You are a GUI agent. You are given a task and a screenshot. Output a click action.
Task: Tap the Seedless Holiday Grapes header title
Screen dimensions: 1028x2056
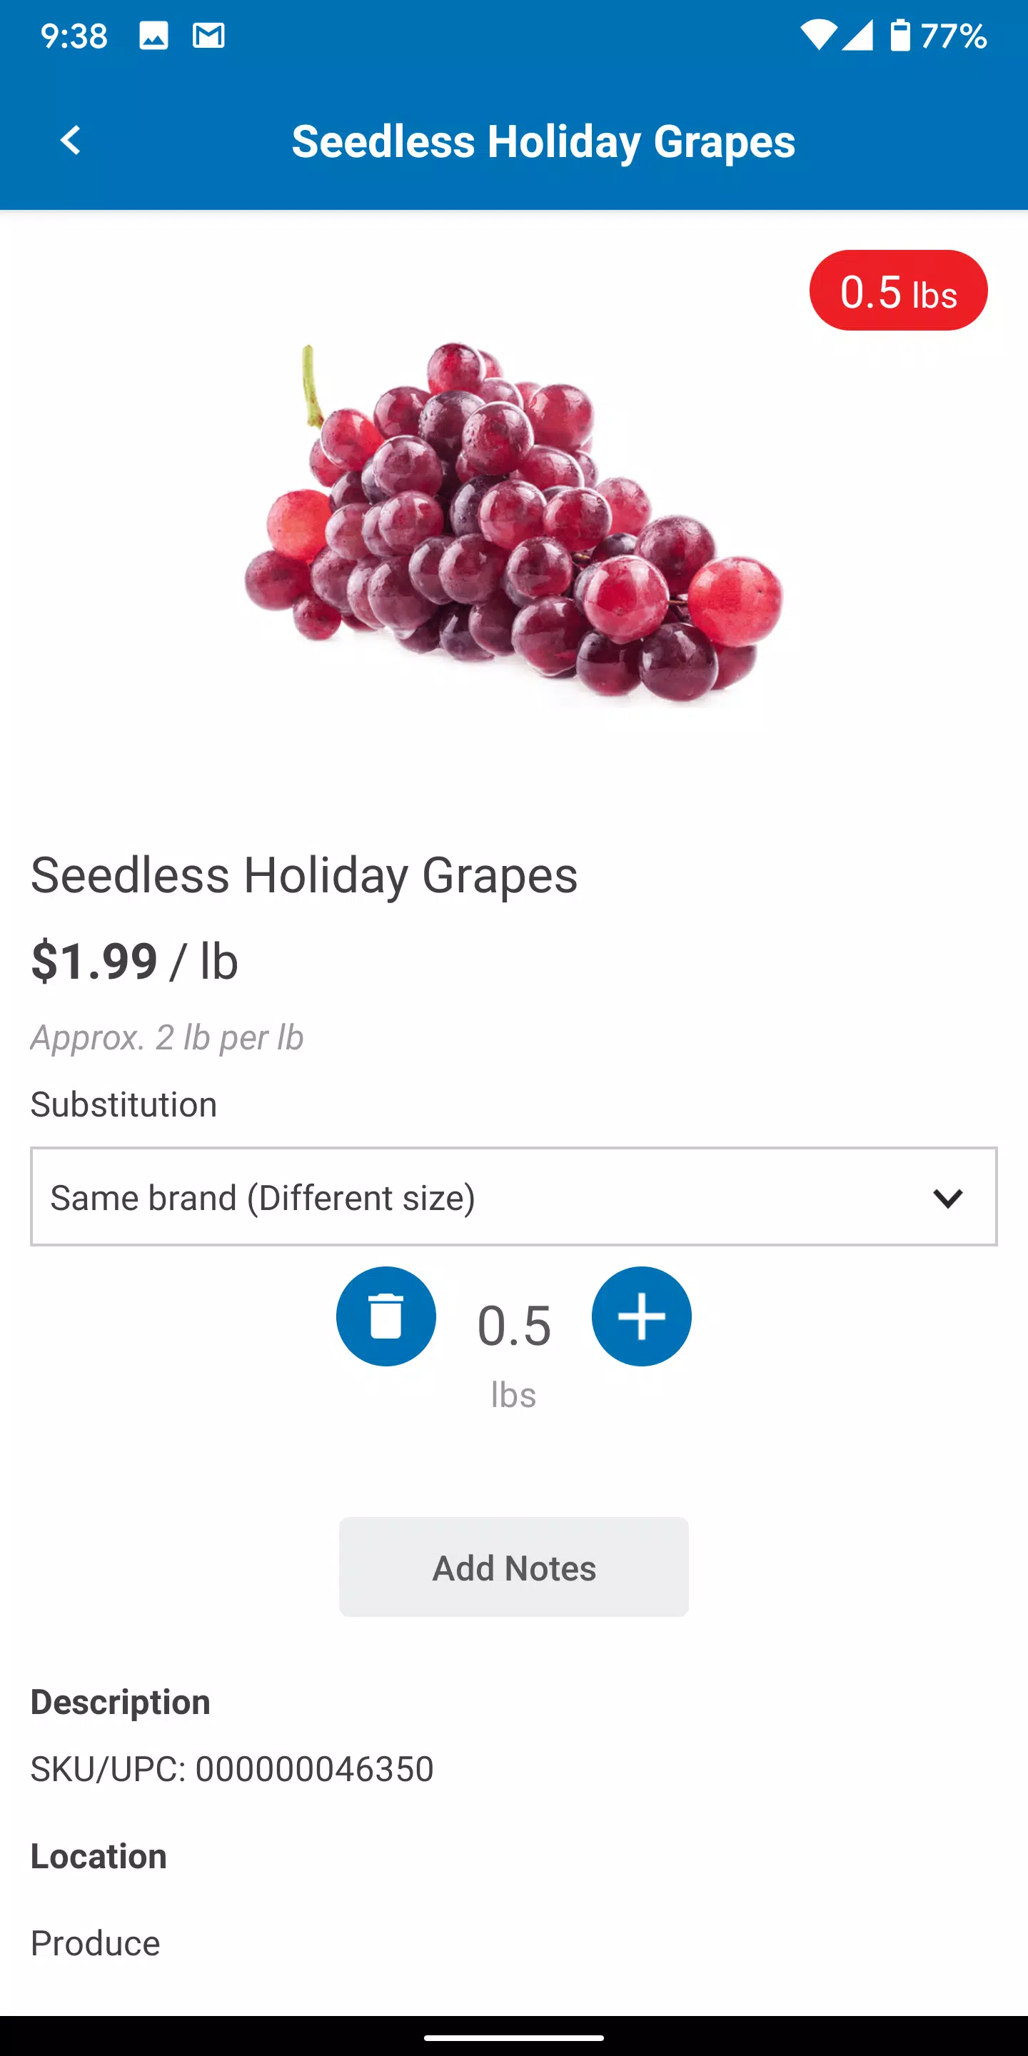click(x=543, y=141)
